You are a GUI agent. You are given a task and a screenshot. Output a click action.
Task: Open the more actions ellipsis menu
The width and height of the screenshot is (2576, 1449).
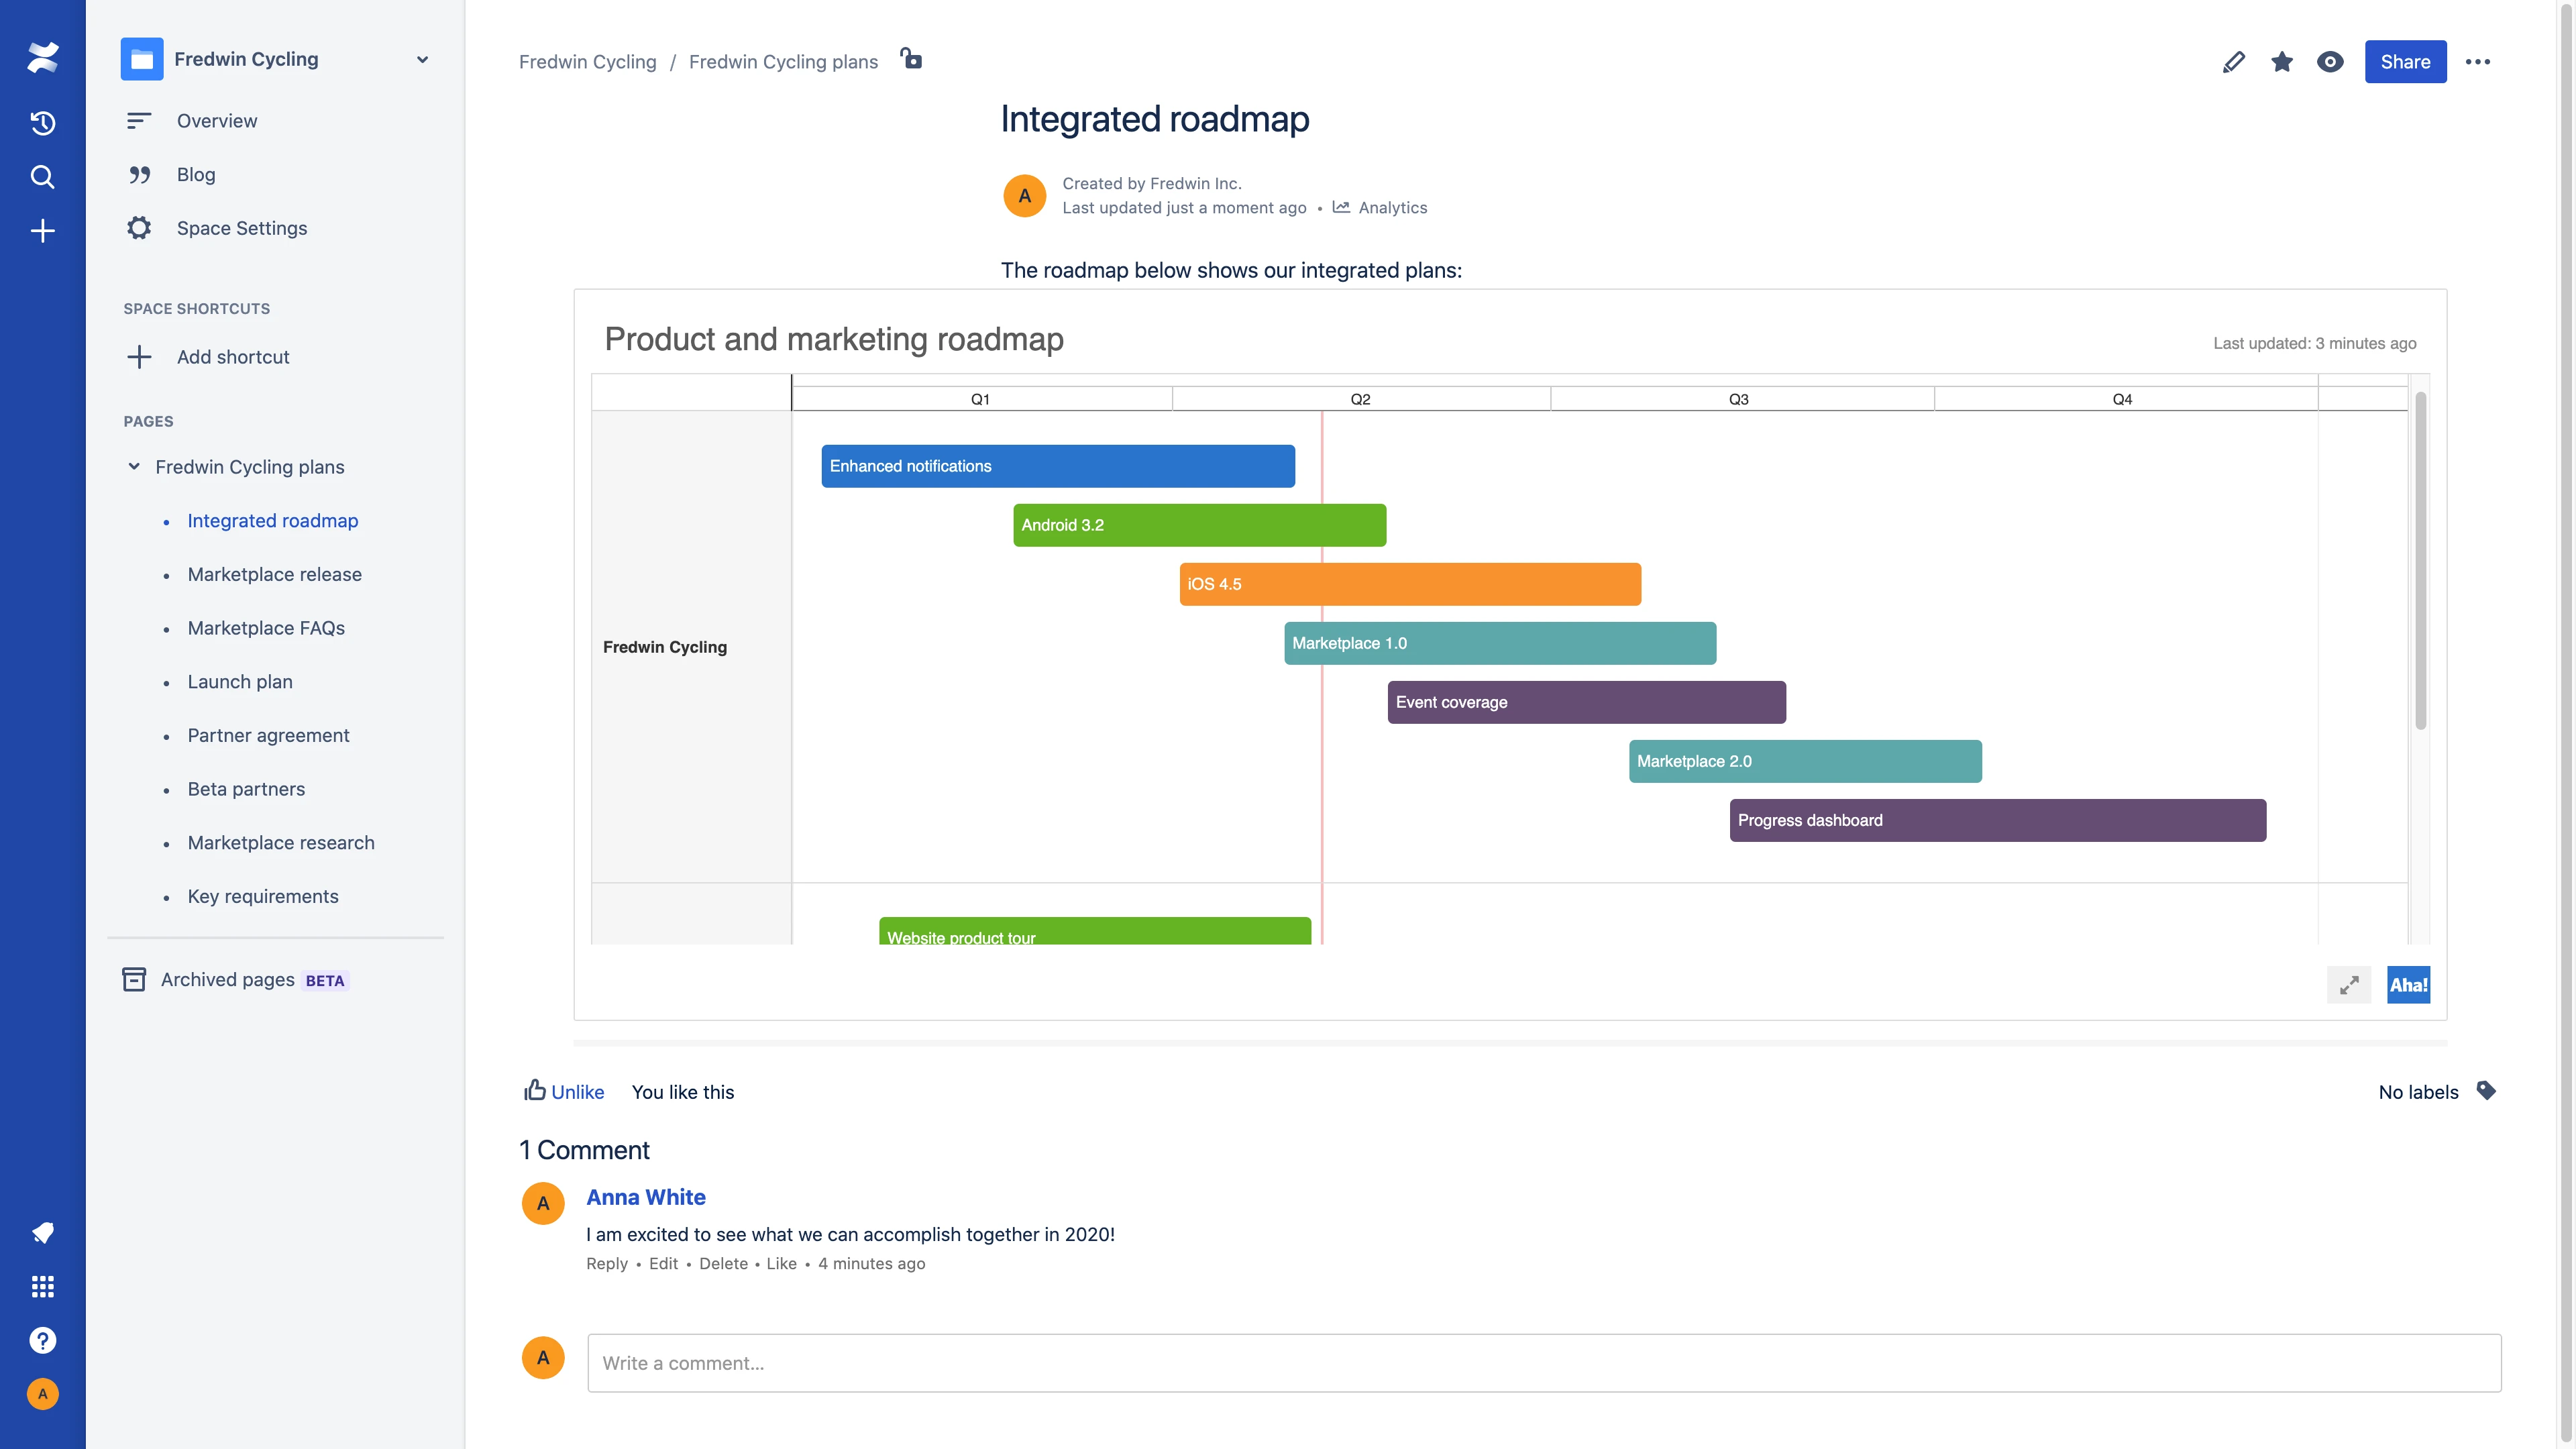pyautogui.click(x=2478, y=62)
